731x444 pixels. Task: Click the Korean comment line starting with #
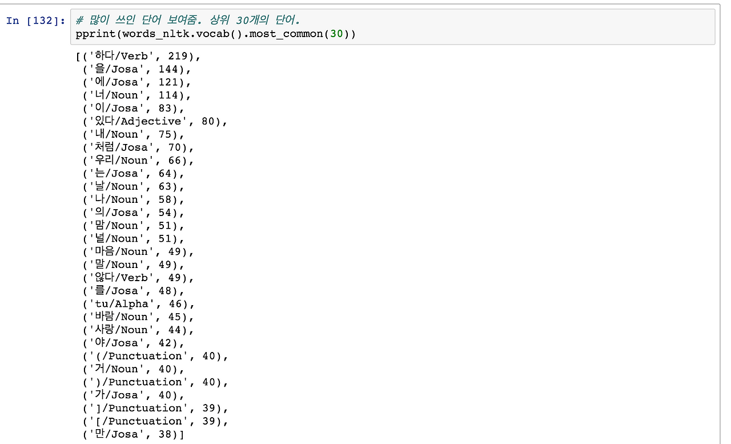(x=188, y=21)
